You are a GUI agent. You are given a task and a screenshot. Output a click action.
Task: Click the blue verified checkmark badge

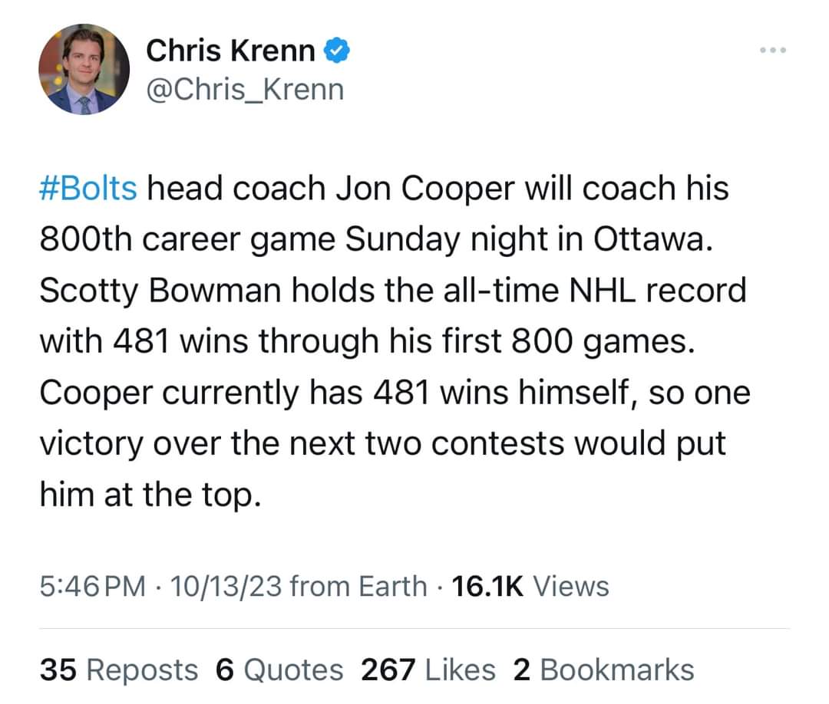[338, 51]
